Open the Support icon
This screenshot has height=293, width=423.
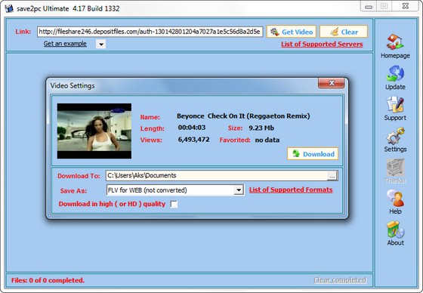tap(395, 104)
